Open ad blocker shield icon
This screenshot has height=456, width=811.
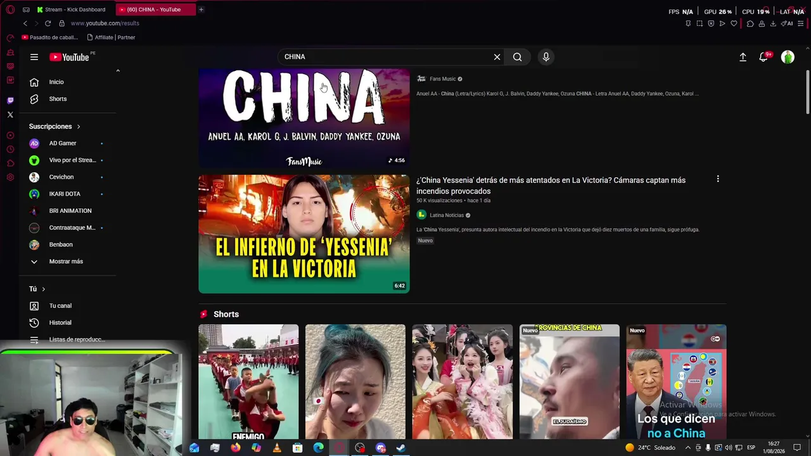pyautogui.click(x=711, y=23)
